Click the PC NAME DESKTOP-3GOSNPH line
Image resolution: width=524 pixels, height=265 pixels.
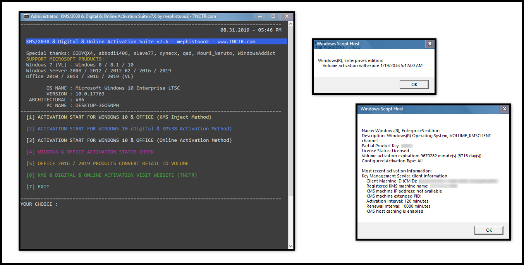82,105
